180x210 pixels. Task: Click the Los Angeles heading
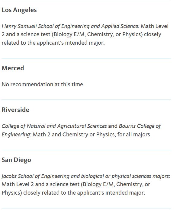click(x=19, y=10)
